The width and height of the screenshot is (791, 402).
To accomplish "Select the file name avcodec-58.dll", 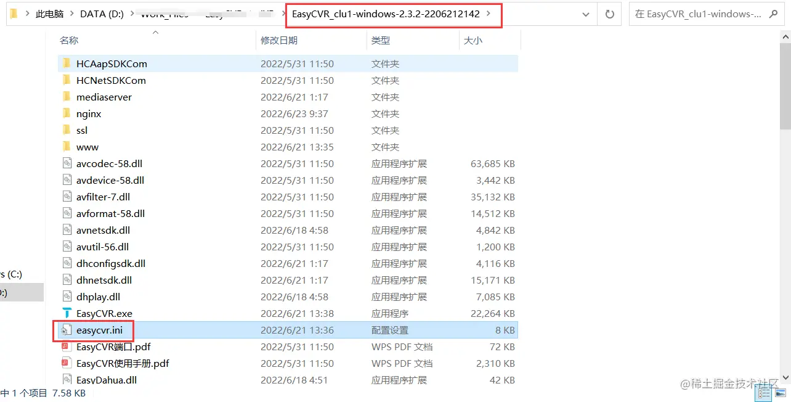I will coord(109,163).
